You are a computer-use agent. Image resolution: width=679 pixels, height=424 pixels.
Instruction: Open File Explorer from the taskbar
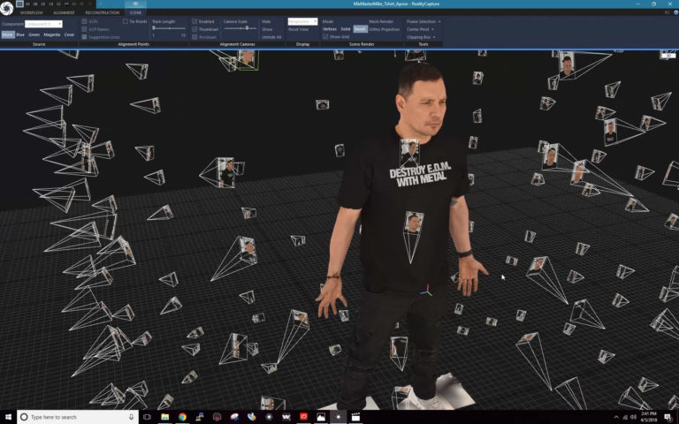click(164, 417)
